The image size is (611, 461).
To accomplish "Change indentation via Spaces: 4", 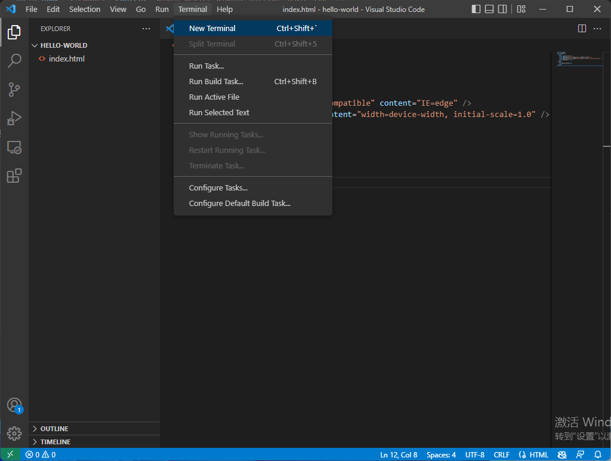I will coord(441,455).
